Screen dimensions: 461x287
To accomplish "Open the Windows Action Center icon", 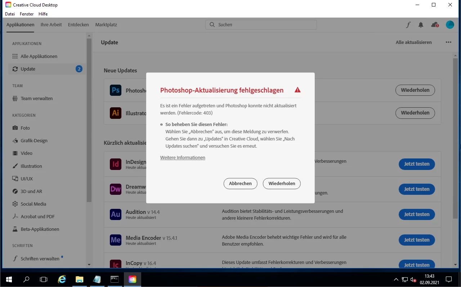I will (x=449, y=279).
